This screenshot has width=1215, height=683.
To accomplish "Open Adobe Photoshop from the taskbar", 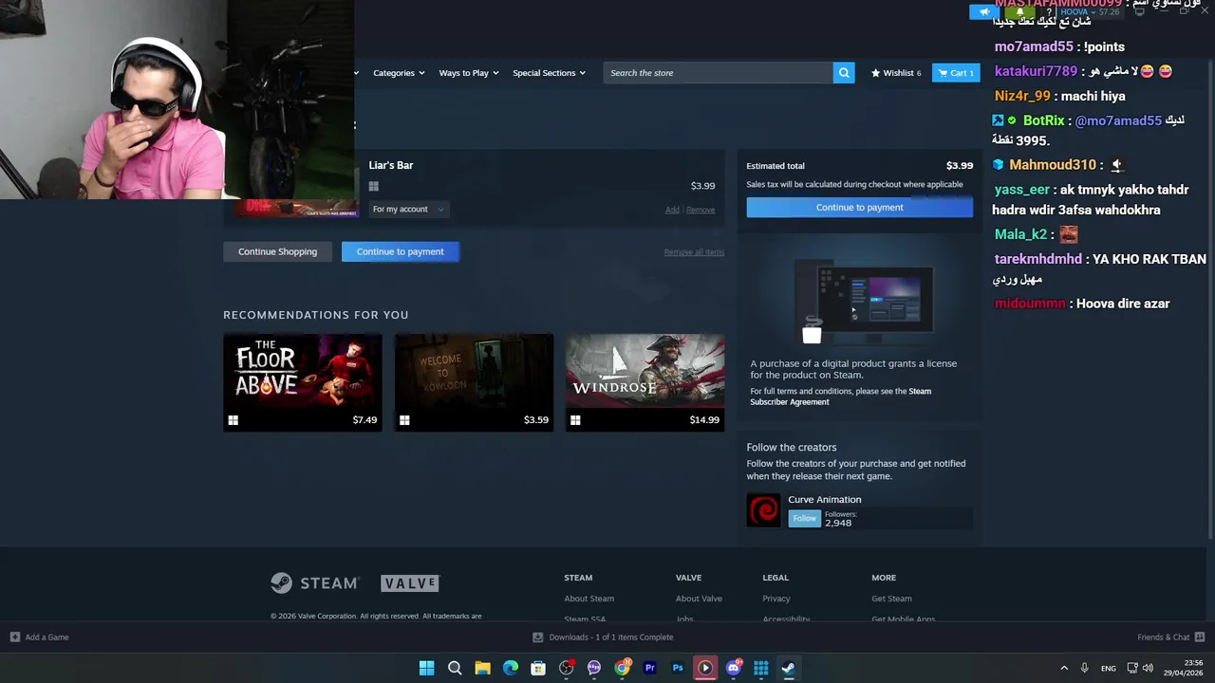I will coord(678,668).
